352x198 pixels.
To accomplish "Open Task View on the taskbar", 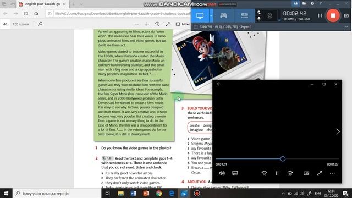I will click(x=108, y=193).
